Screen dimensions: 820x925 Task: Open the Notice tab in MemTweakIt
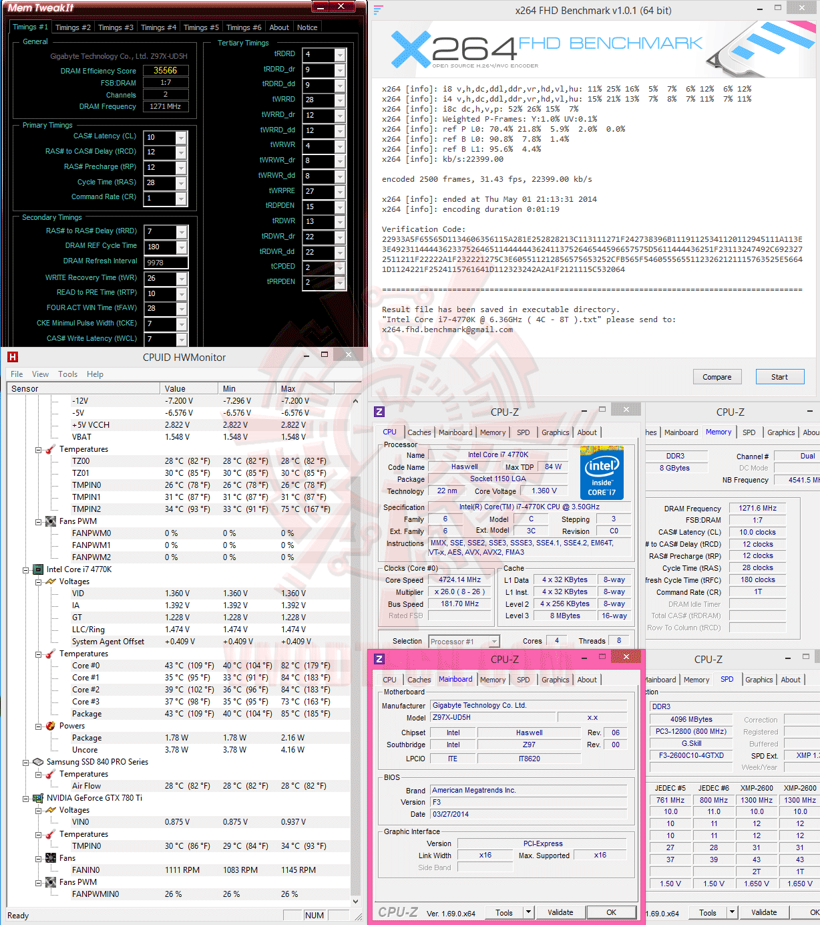(x=307, y=27)
